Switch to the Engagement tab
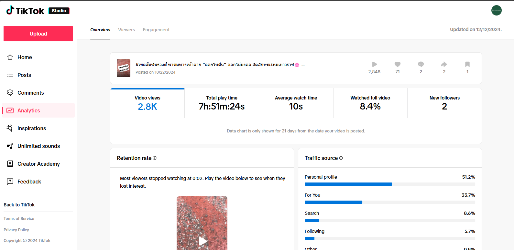 (x=156, y=30)
